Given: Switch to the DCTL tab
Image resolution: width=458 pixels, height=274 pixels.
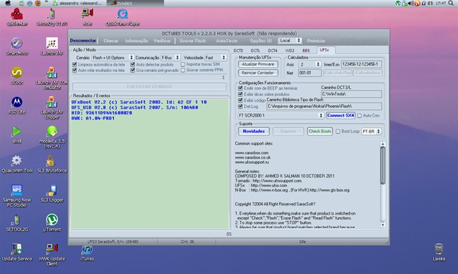Looking at the screenshot, I should coord(255,50).
